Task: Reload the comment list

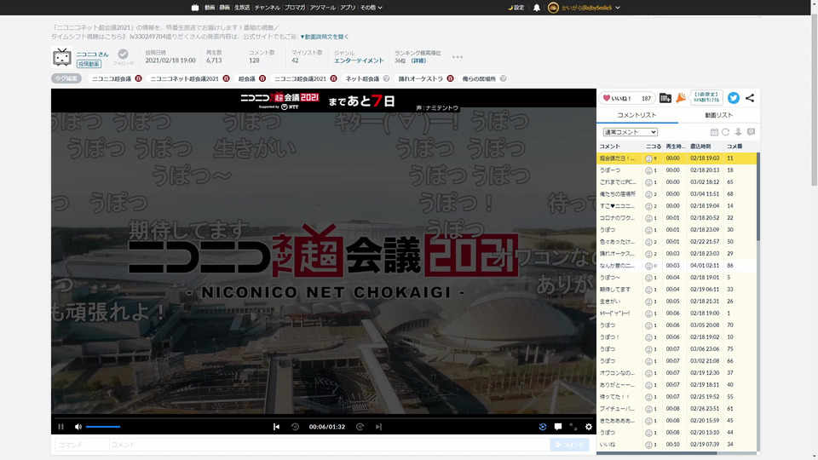Action: pyautogui.click(x=726, y=132)
